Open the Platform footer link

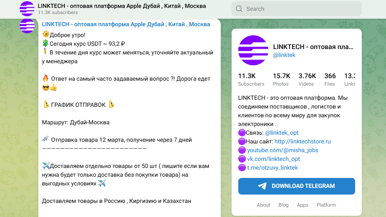point(326,205)
